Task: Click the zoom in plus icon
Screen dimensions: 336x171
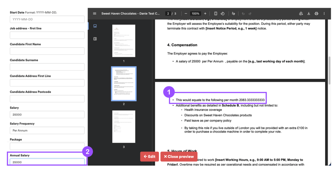Action: click(205, 14)
